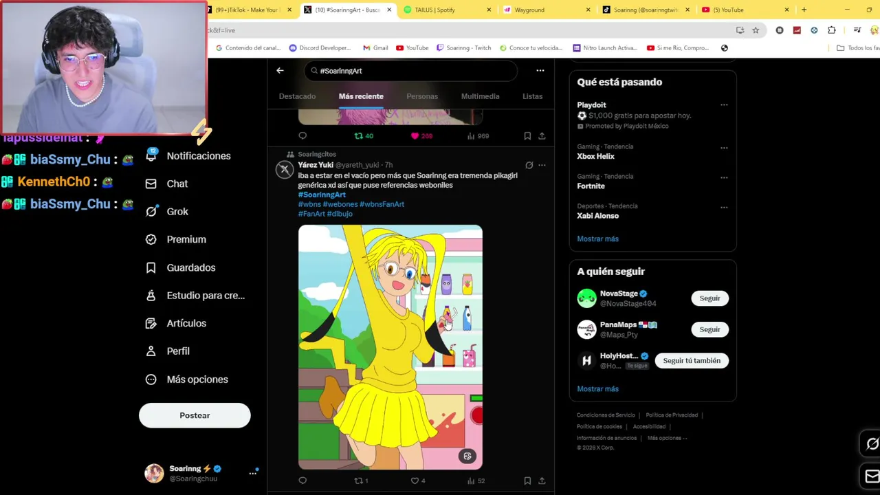This screenshot has height=495, width=880.
Task: Bookmark this page with the star icon
Action: (756, 30)
